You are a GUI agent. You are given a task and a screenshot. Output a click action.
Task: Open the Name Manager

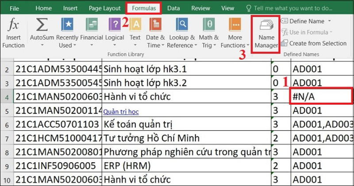coord(265,34)
